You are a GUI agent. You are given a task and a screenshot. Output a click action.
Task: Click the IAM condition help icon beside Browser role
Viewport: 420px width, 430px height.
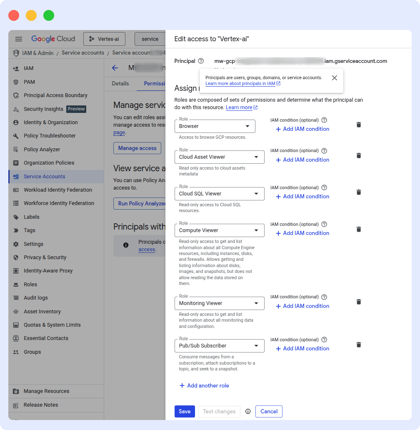(324, 120)
